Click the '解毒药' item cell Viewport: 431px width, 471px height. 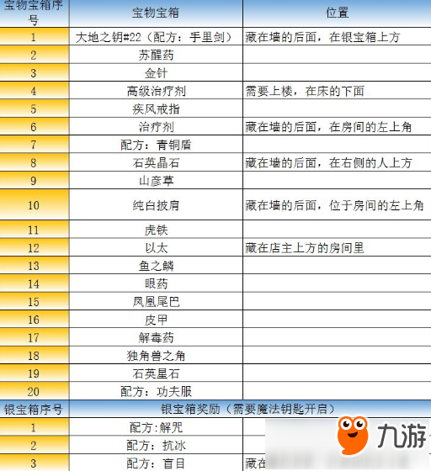click(x=156, y=337)
